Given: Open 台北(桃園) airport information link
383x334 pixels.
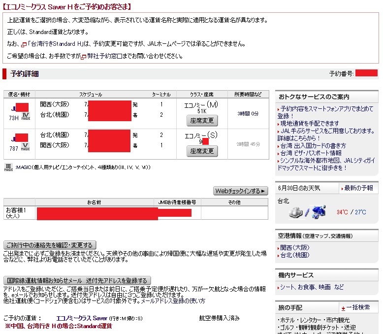Looking at the screenshot, I should 294,255.
